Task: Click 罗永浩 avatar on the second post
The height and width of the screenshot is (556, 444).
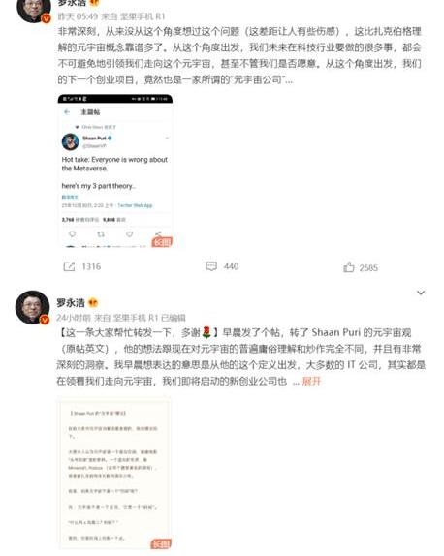Action: [32, 307]
